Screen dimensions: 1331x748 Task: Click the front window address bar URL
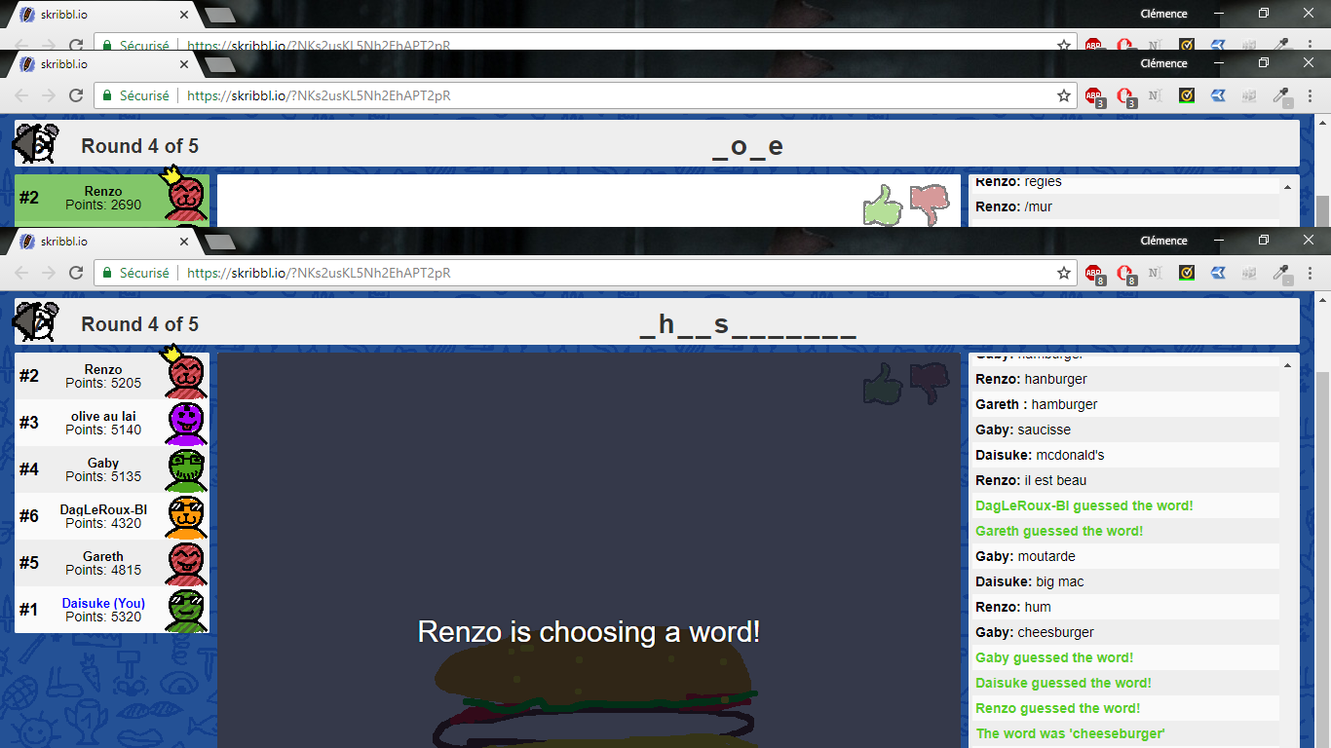(x=319, y=274)
